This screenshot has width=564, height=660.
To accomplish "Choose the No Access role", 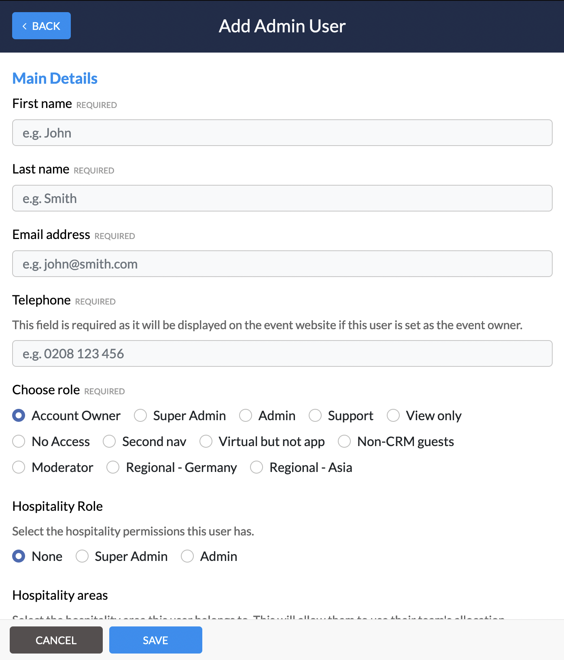I will click(19, 441).
